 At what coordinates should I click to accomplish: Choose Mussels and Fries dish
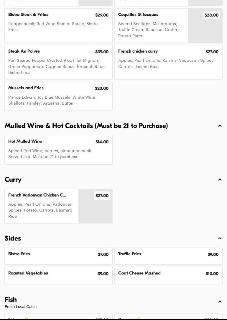[x=58, y=96]
